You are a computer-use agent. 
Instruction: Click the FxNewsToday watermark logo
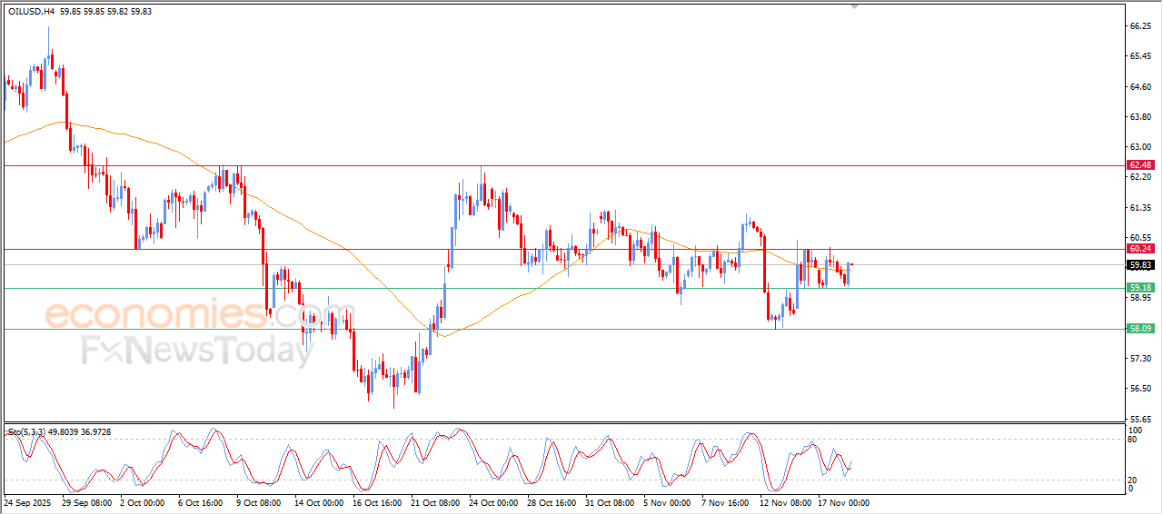pyautogui.click(x=195, y=351)
